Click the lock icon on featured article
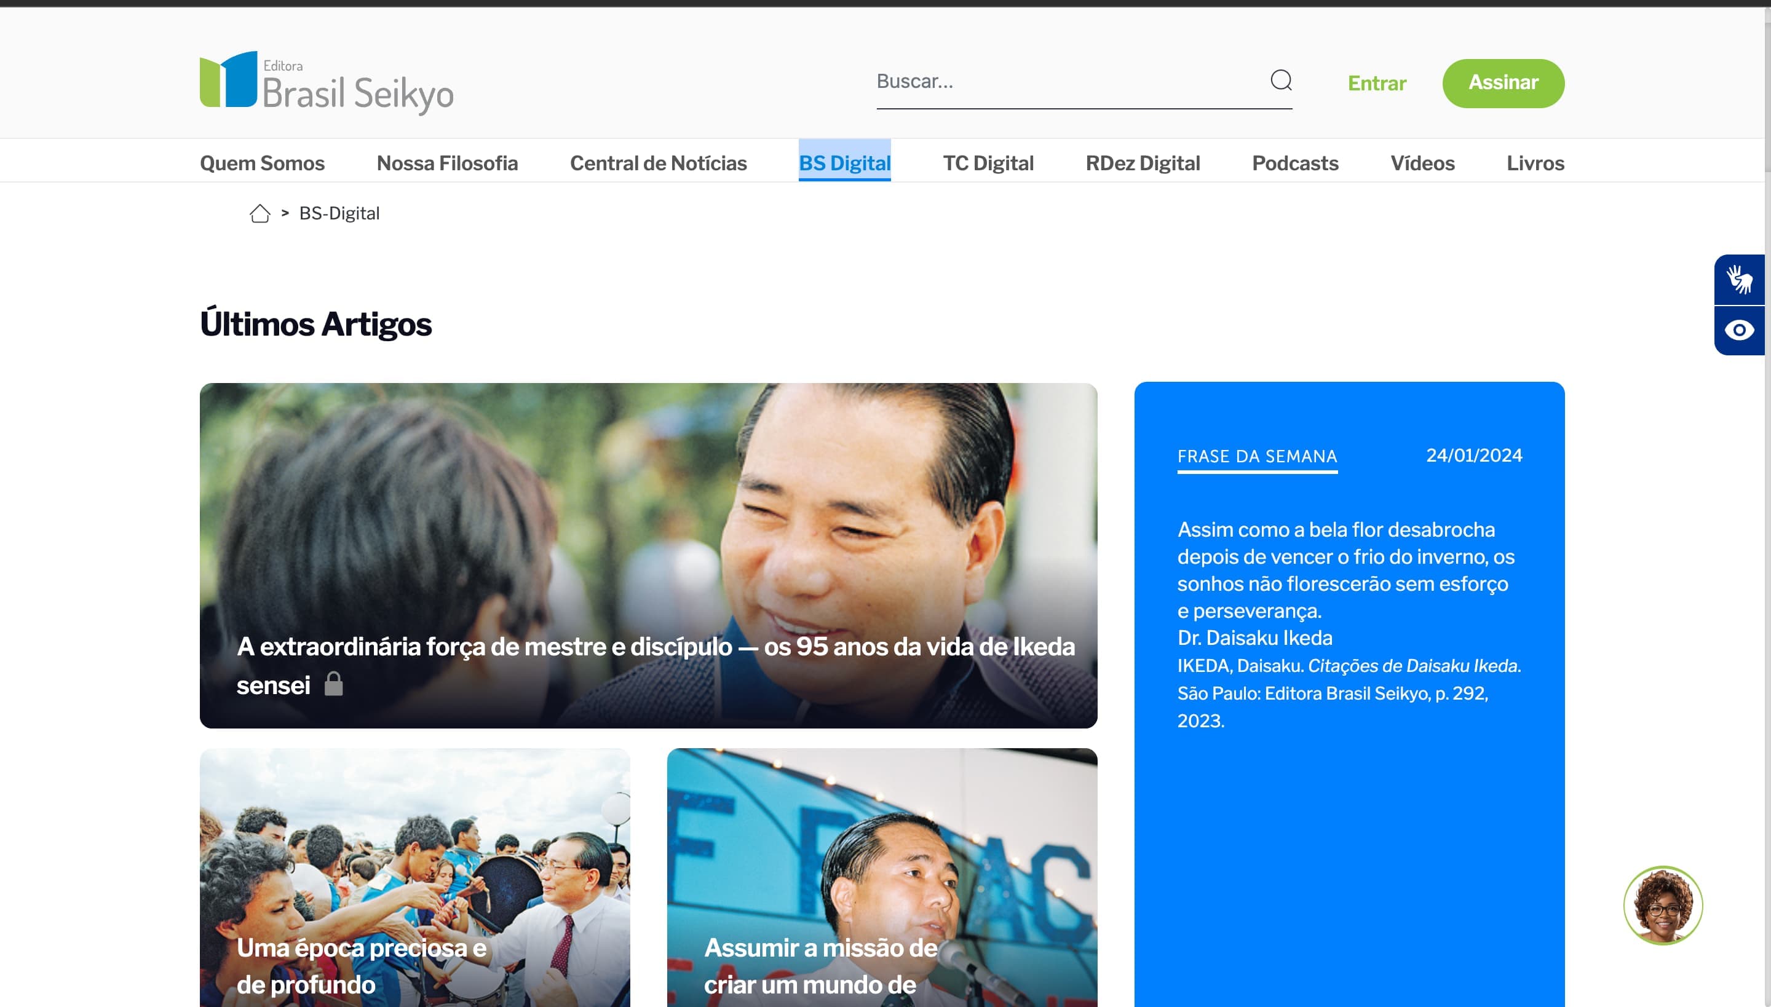Image resolution: width=1771 pixels, height=1007 pixels. (333, 684)
